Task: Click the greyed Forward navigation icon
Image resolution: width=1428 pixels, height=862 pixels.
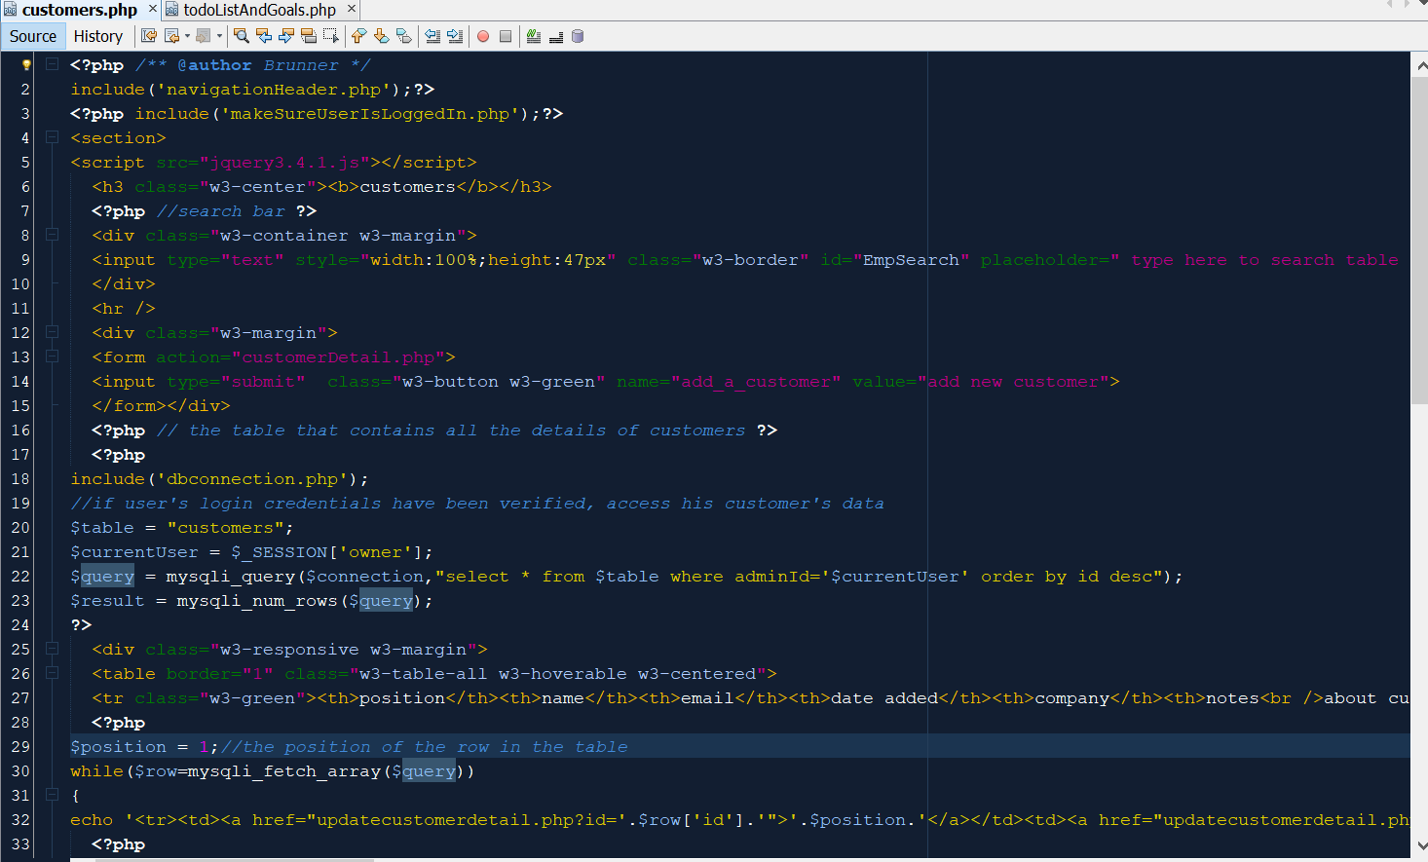Action: 204,36
